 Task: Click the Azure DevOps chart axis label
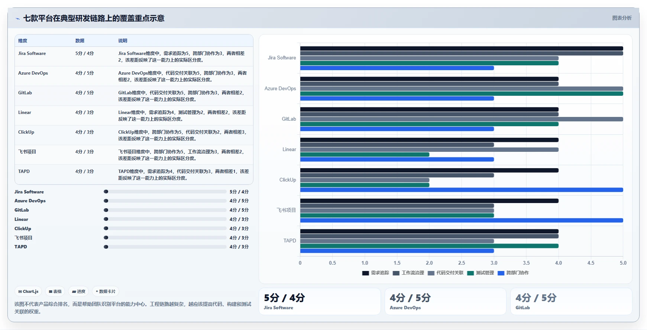[280, 89]
